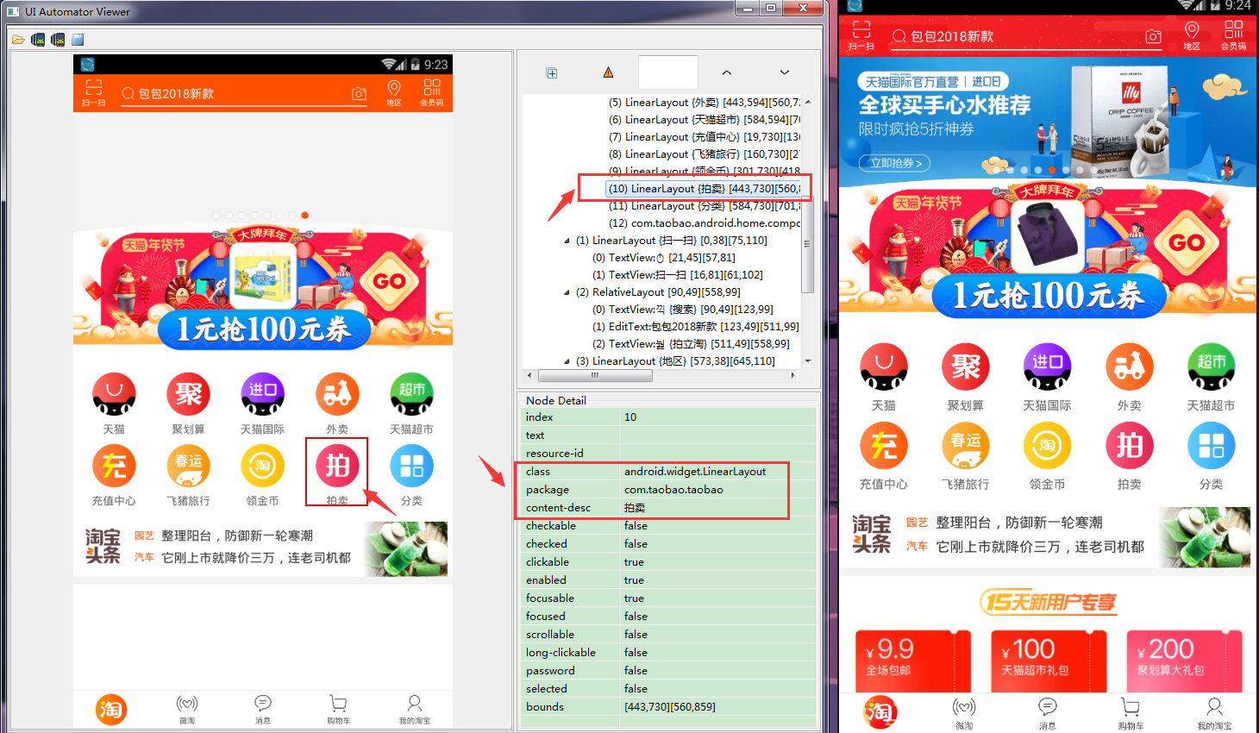
Task: Click the 充值中心 icon in the viewer screenshot
Action: point(114,467)
